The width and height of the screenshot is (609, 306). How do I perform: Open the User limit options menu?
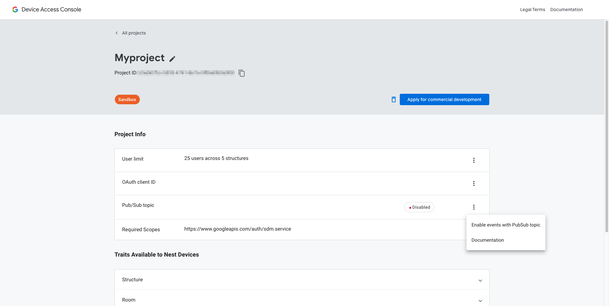(x=474, y=160)
